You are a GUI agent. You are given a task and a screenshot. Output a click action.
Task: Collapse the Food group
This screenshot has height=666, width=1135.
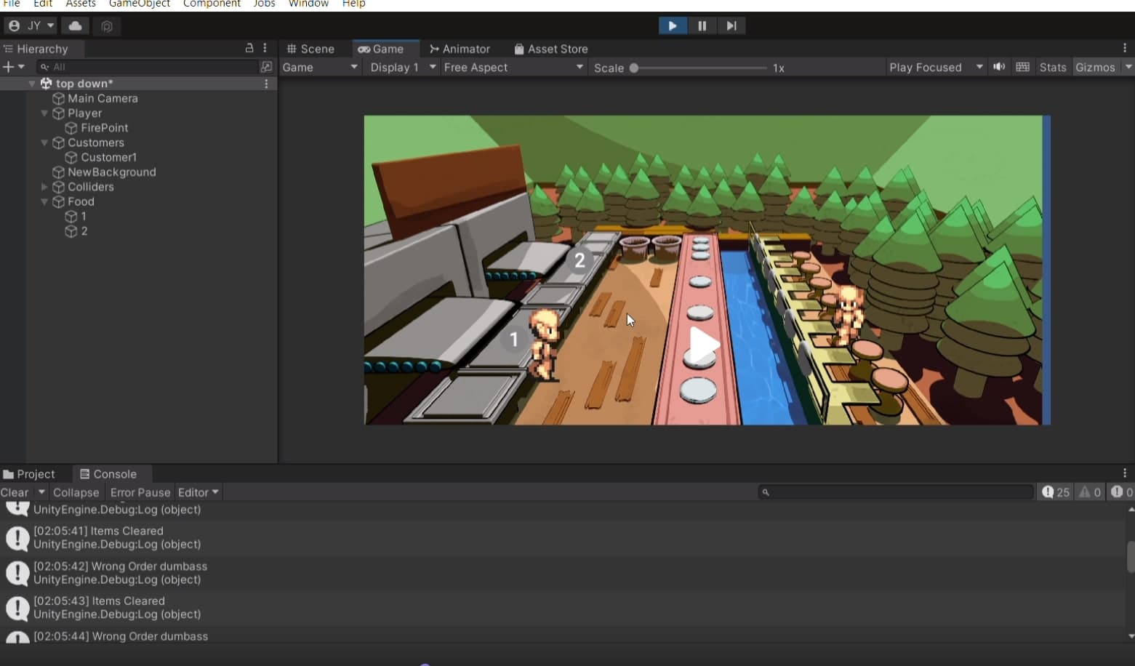44,201
